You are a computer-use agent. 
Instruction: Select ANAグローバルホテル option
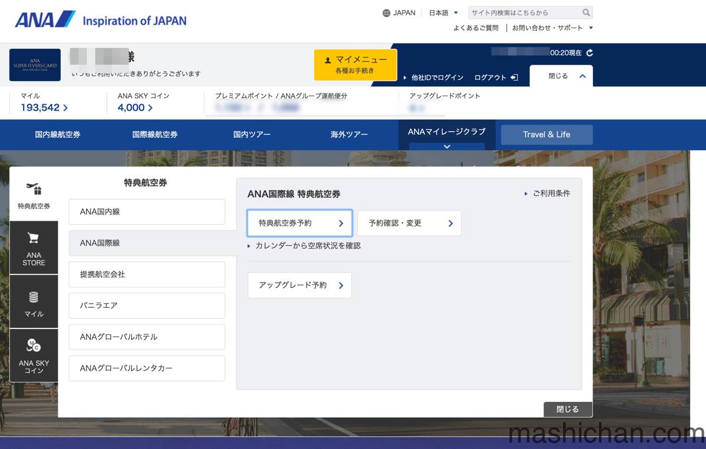coord(147,337)
